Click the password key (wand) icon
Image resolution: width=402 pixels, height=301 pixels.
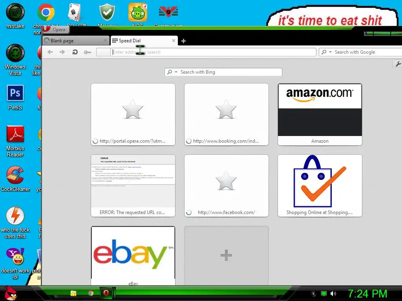point(88,52)
